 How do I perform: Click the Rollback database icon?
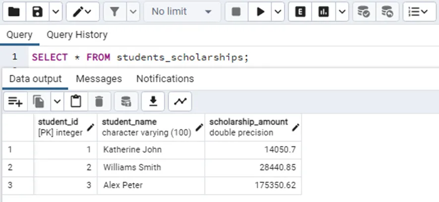click(x=387, y=11)
